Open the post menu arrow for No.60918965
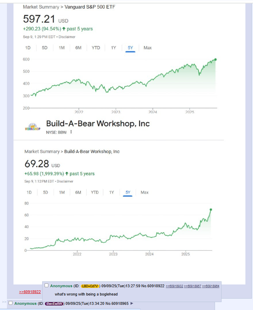This screenshot has width=253, height=310. [132, 303]
